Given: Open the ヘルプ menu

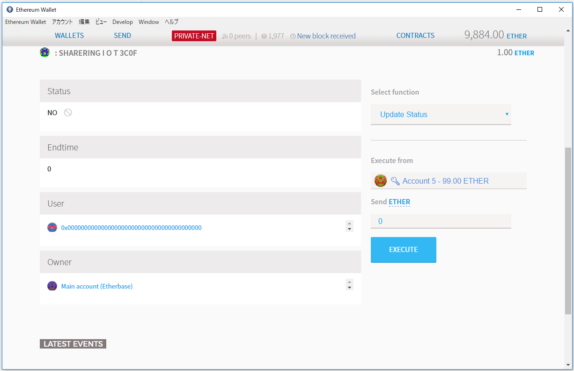Looking at the screenshot, I should pos(171,22).
